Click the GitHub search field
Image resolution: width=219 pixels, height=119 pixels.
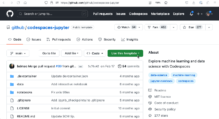[52, 14]
